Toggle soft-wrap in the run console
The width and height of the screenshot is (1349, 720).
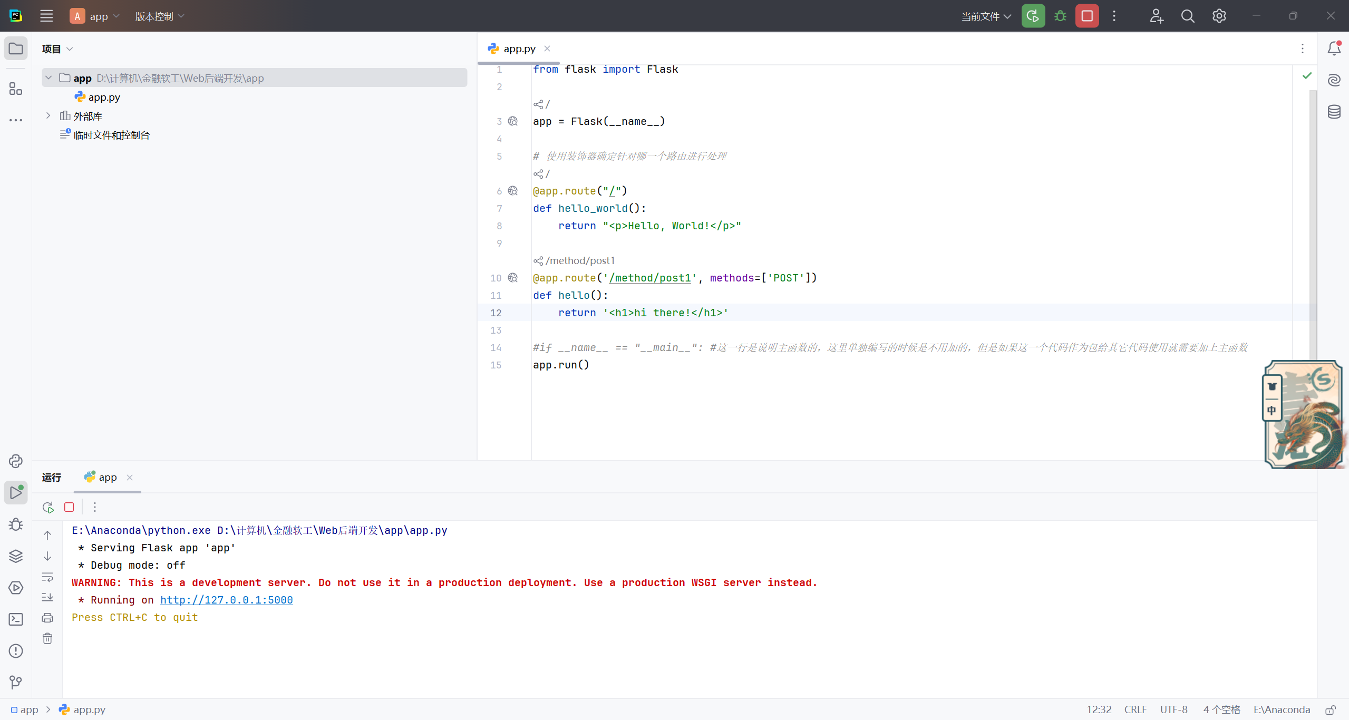click(47, 577)
